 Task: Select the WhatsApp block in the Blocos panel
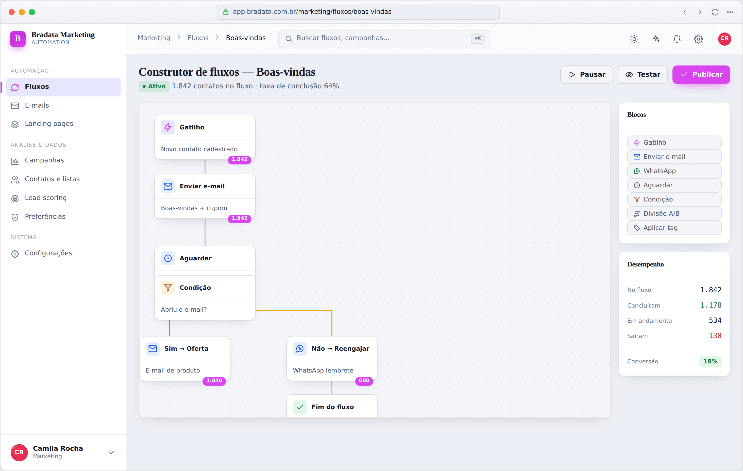coord(674,171)
